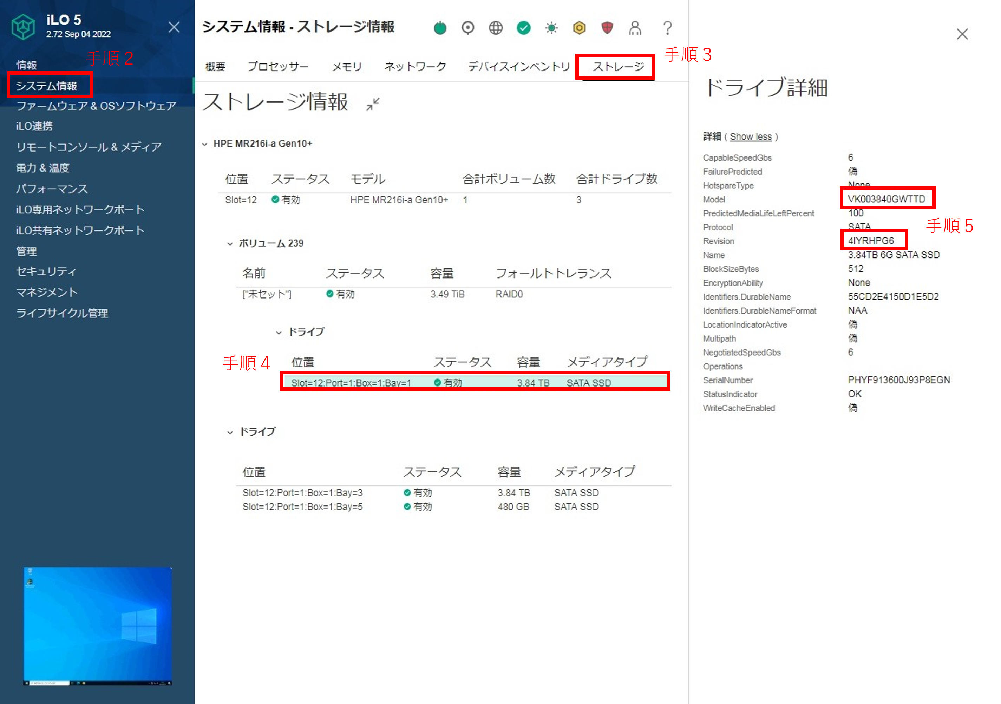Screen dimensions: 1001x704
Task: Collapse the ボリューム 239 section
Action: (x=230, y=244)
